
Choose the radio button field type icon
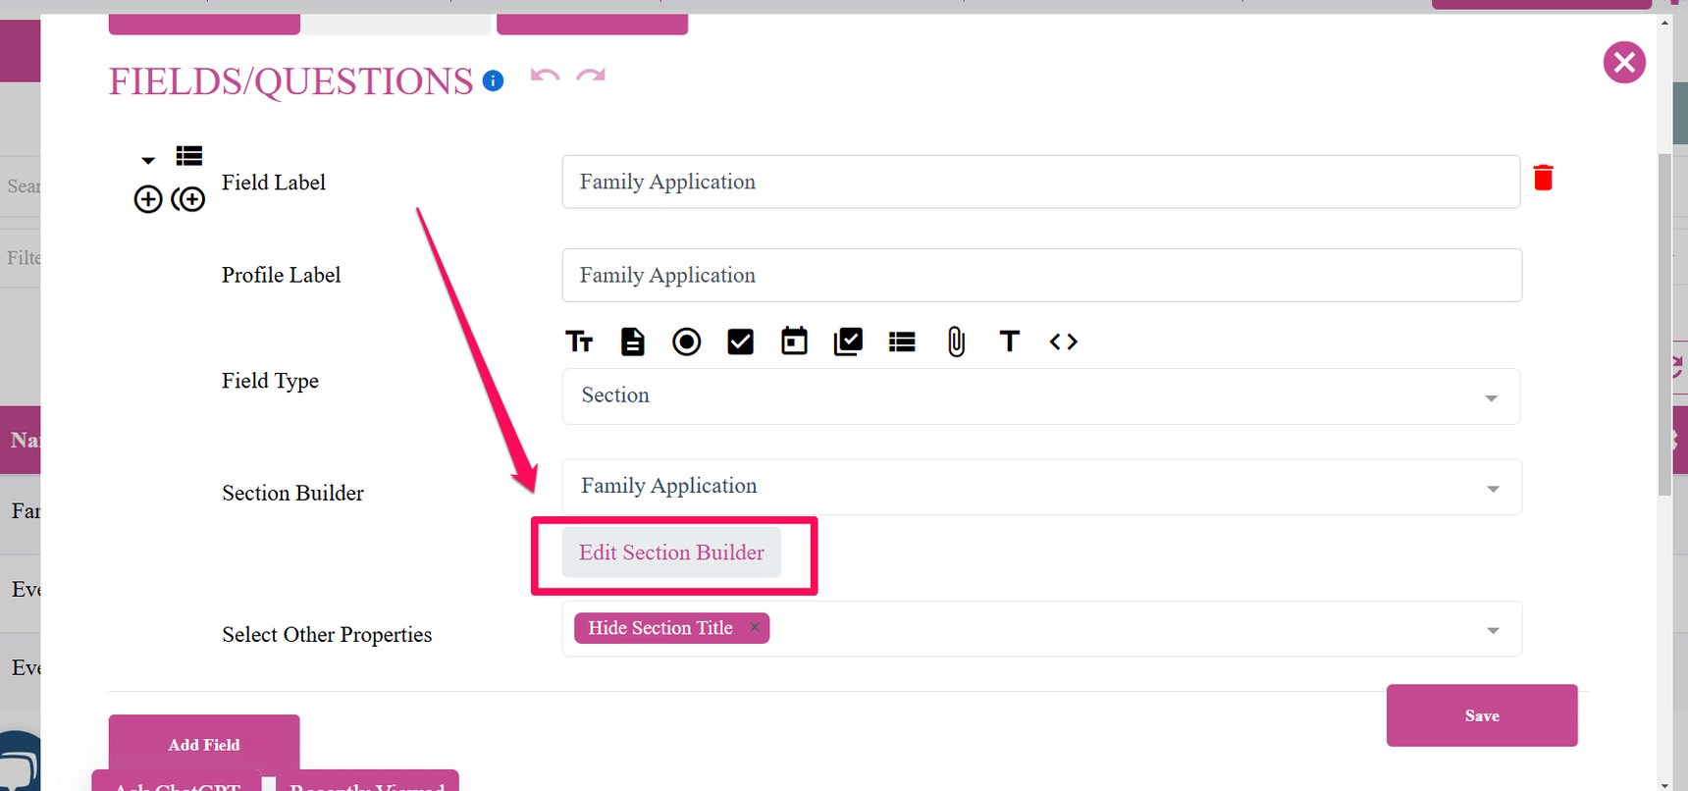[x=687, y=342]
